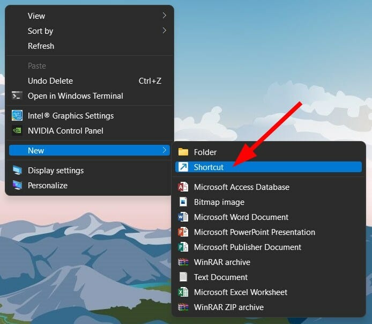Click the Excel Worksheet icon

click(x=183, y=292)
